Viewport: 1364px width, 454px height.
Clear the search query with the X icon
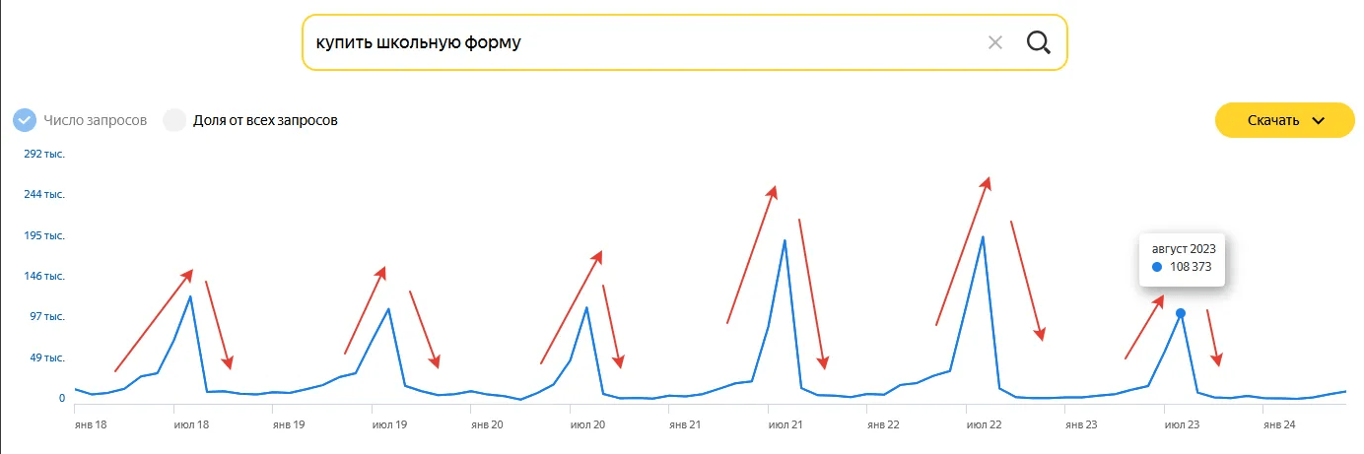995,42
